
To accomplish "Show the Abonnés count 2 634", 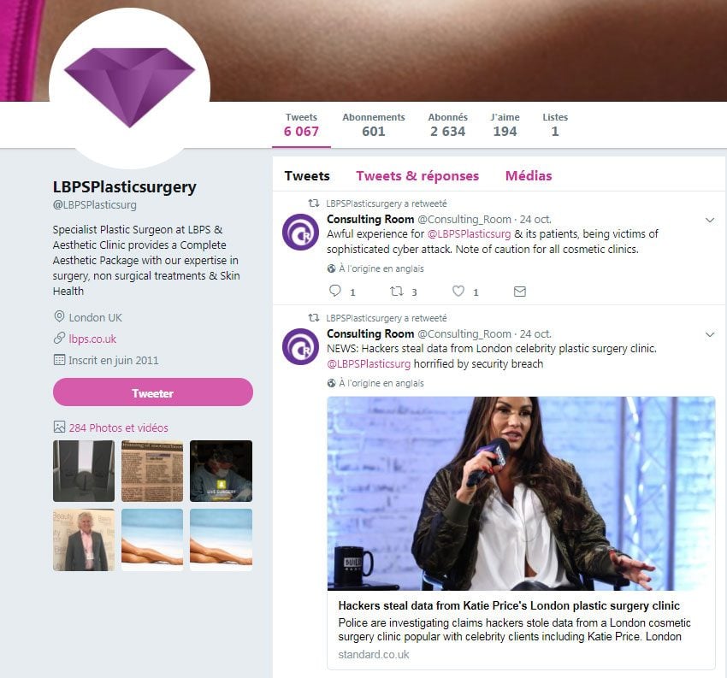I will (447, 125).
